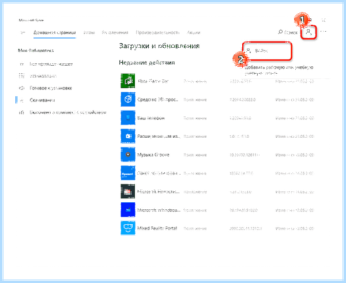Click the icon beside Готовое к установке
The image size is (346, 283).
(22, 88)
